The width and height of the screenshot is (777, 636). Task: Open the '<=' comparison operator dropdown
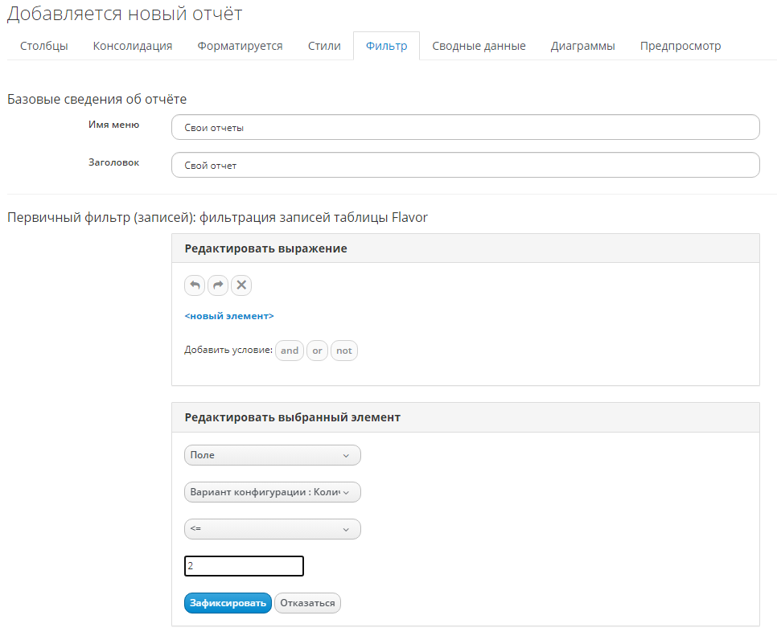pos(272,529)
